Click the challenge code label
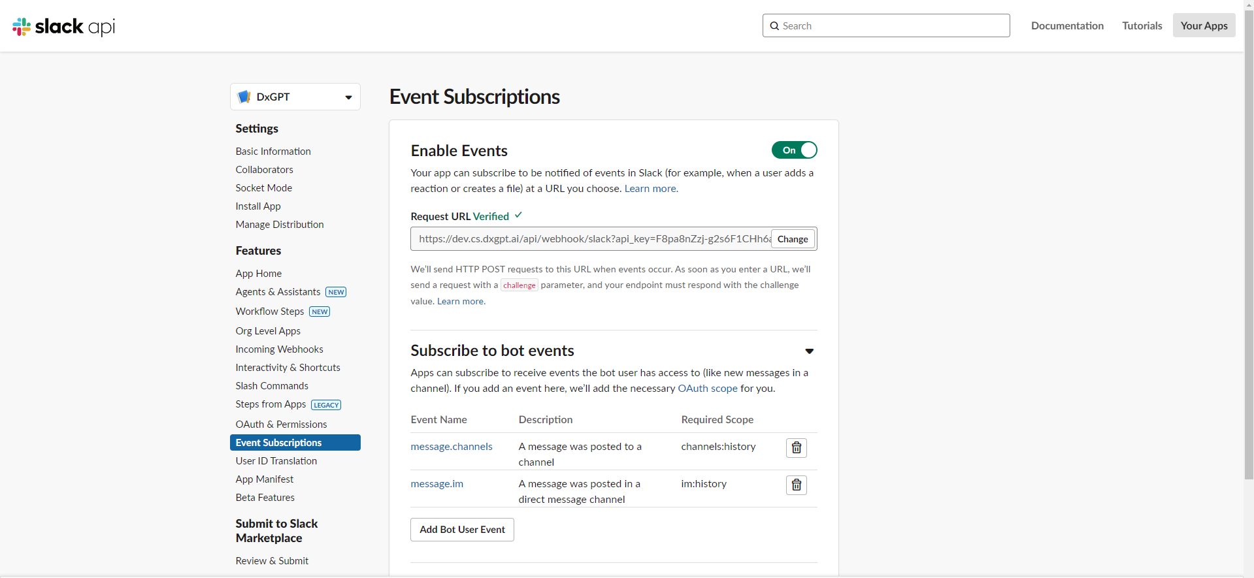The image size is (1254, 578). tap(520, 285)
